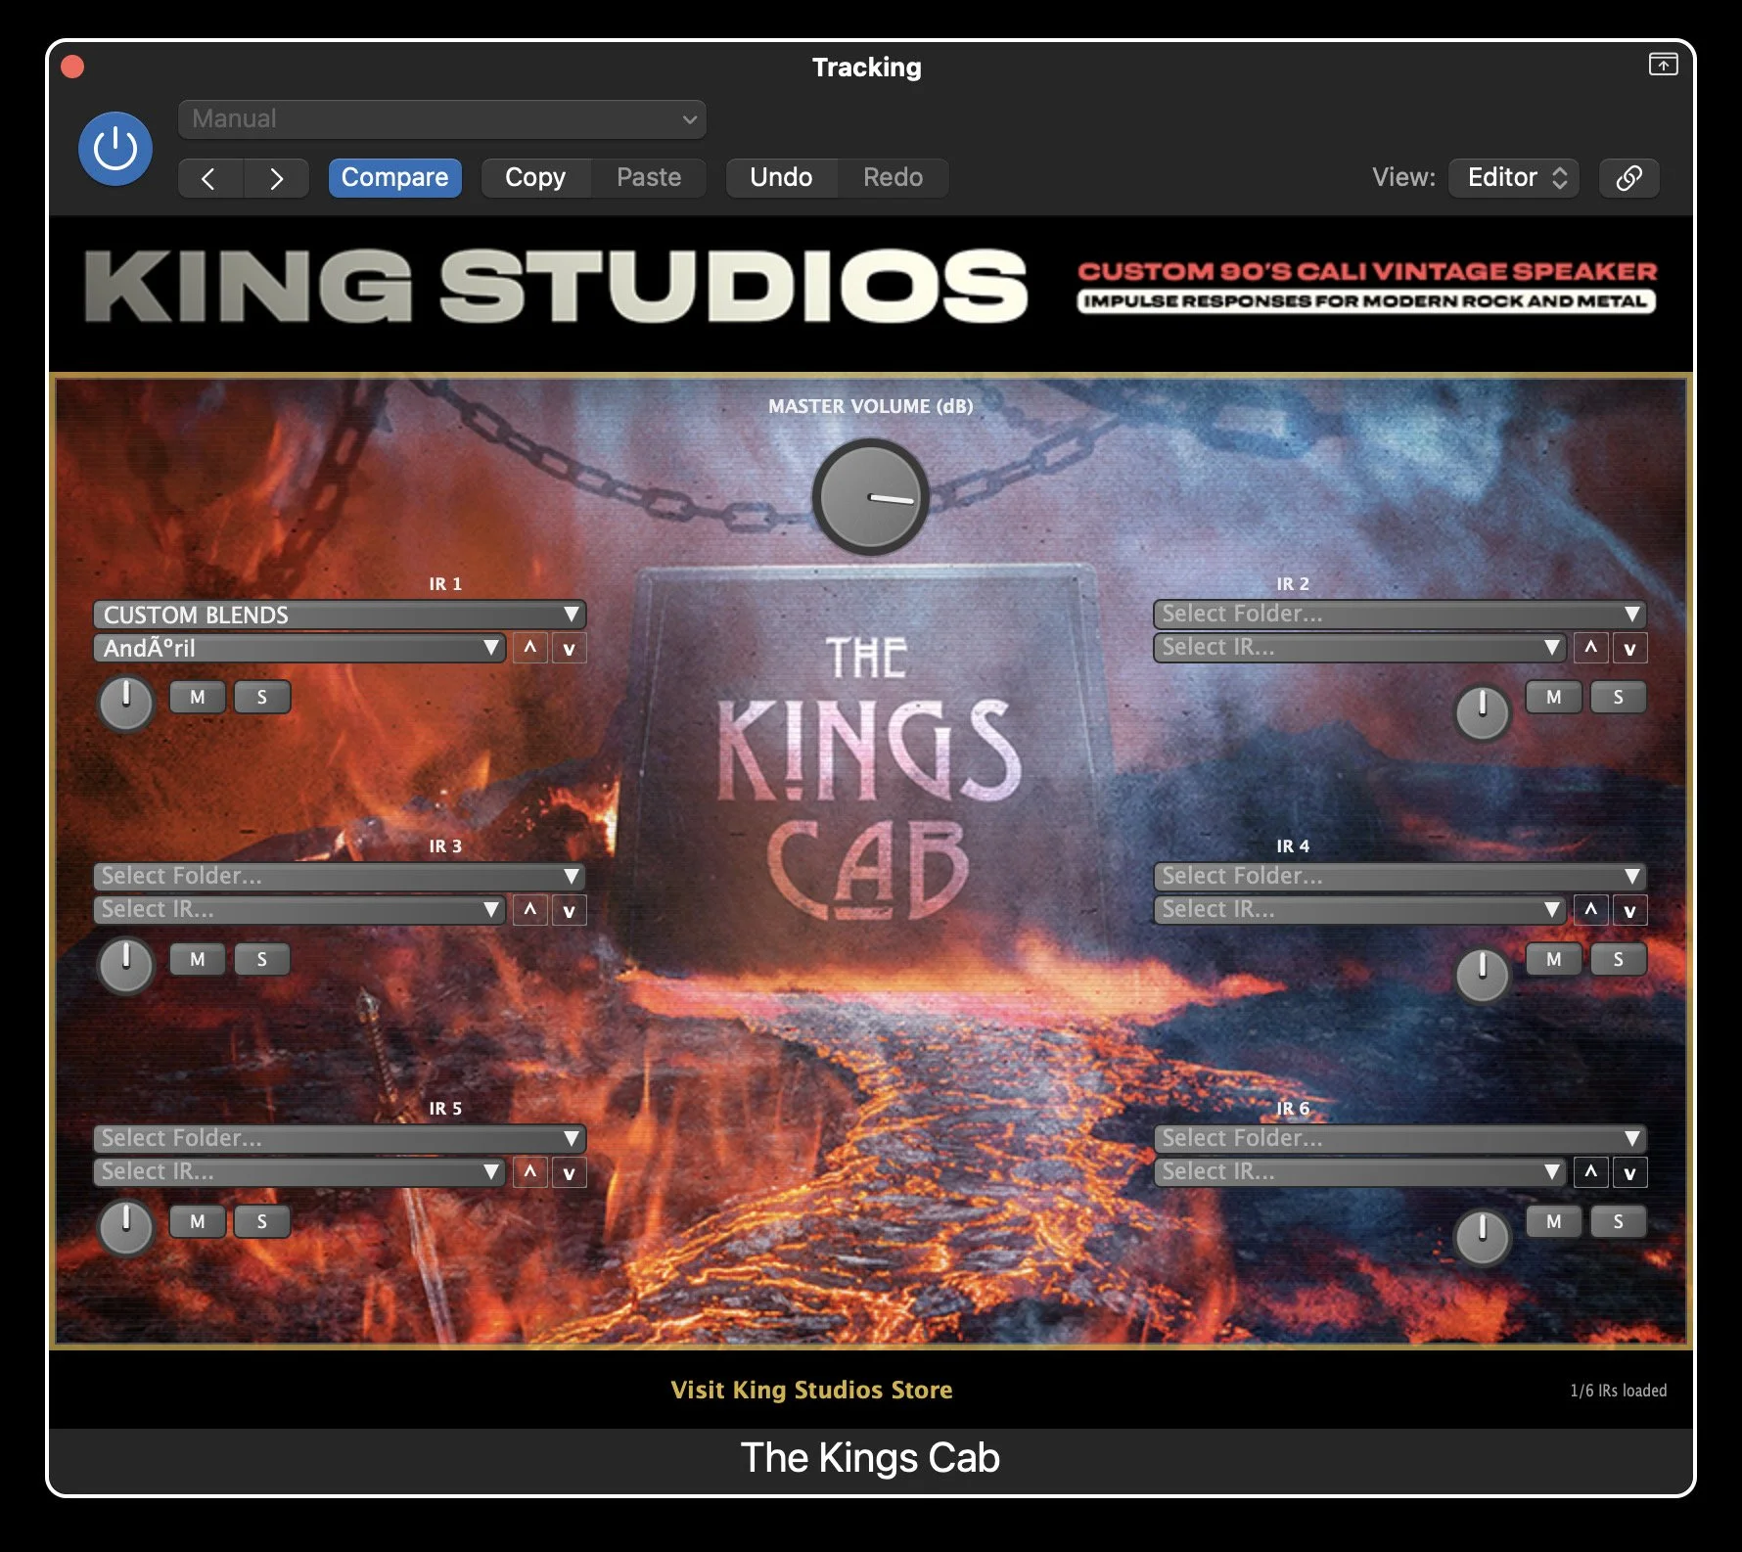Click the Undo button
The image size is (1742, 1552).
[x=781, y=178]
